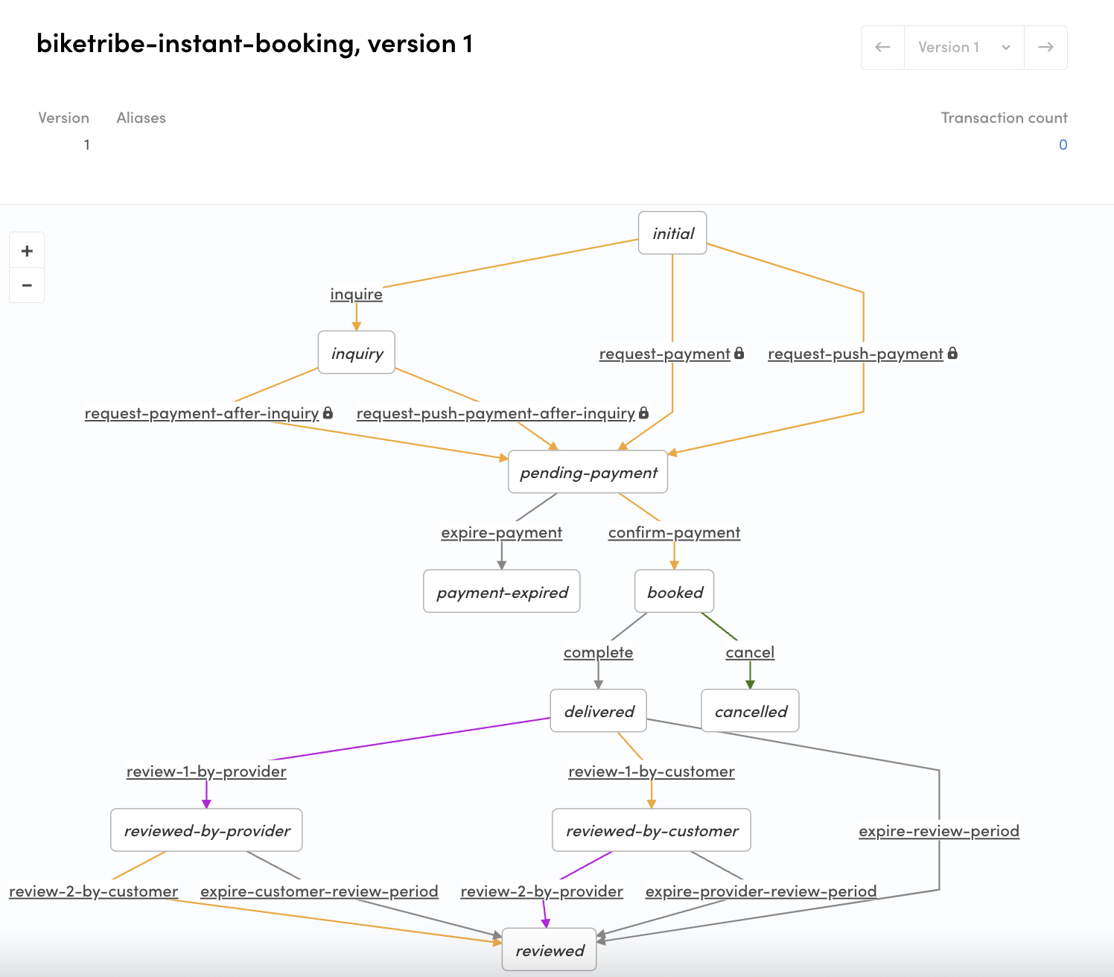Select the review-1-by-provider transition
The height and width of the screenshot is (977, 1114).
pyautogui.click(x=206, y=771)
